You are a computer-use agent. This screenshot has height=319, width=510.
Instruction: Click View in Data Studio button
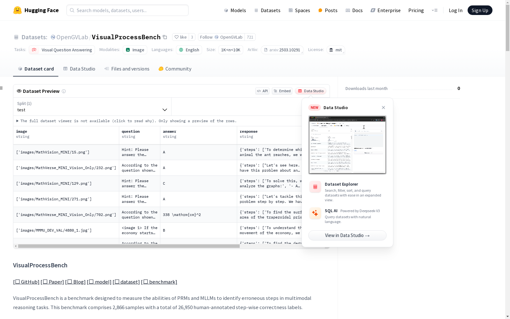(347, 235)
